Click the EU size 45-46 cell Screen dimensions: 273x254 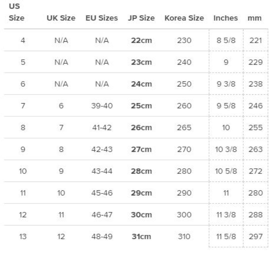(102, 193)
